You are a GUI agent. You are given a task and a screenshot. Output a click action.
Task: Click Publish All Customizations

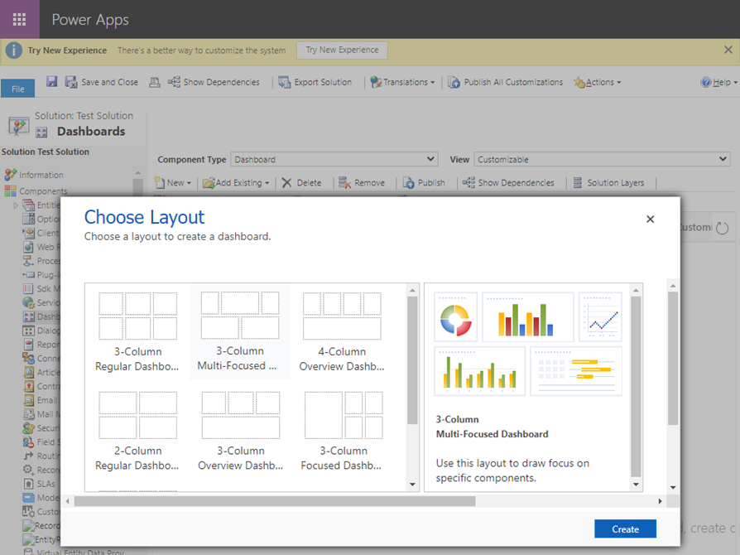click(x=505, y=82)
